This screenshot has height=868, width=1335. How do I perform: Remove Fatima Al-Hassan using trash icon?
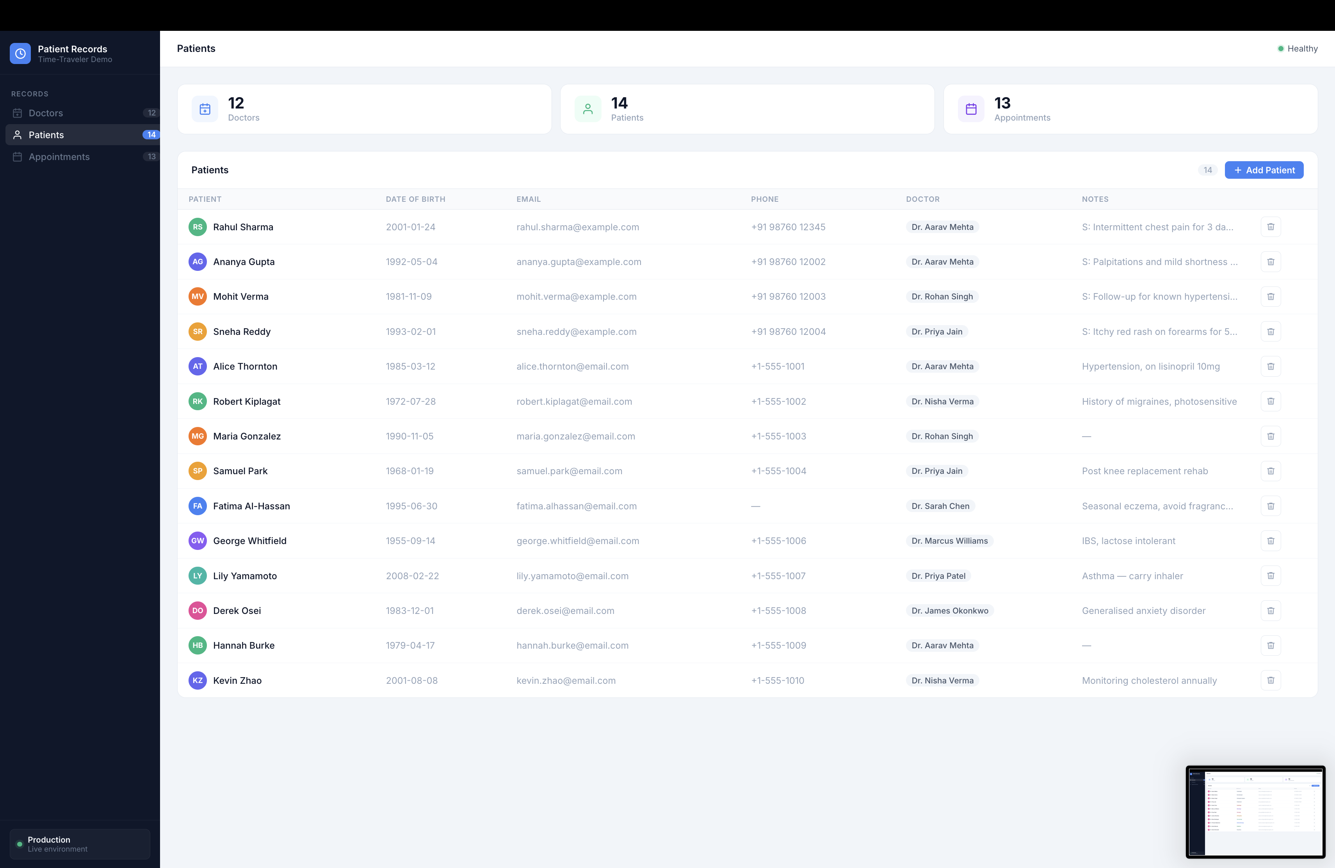click(1271, 506)
